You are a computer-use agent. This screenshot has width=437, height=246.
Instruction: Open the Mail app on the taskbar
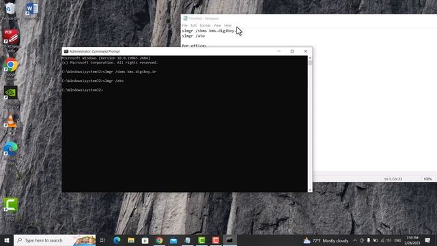click(173, 240)
